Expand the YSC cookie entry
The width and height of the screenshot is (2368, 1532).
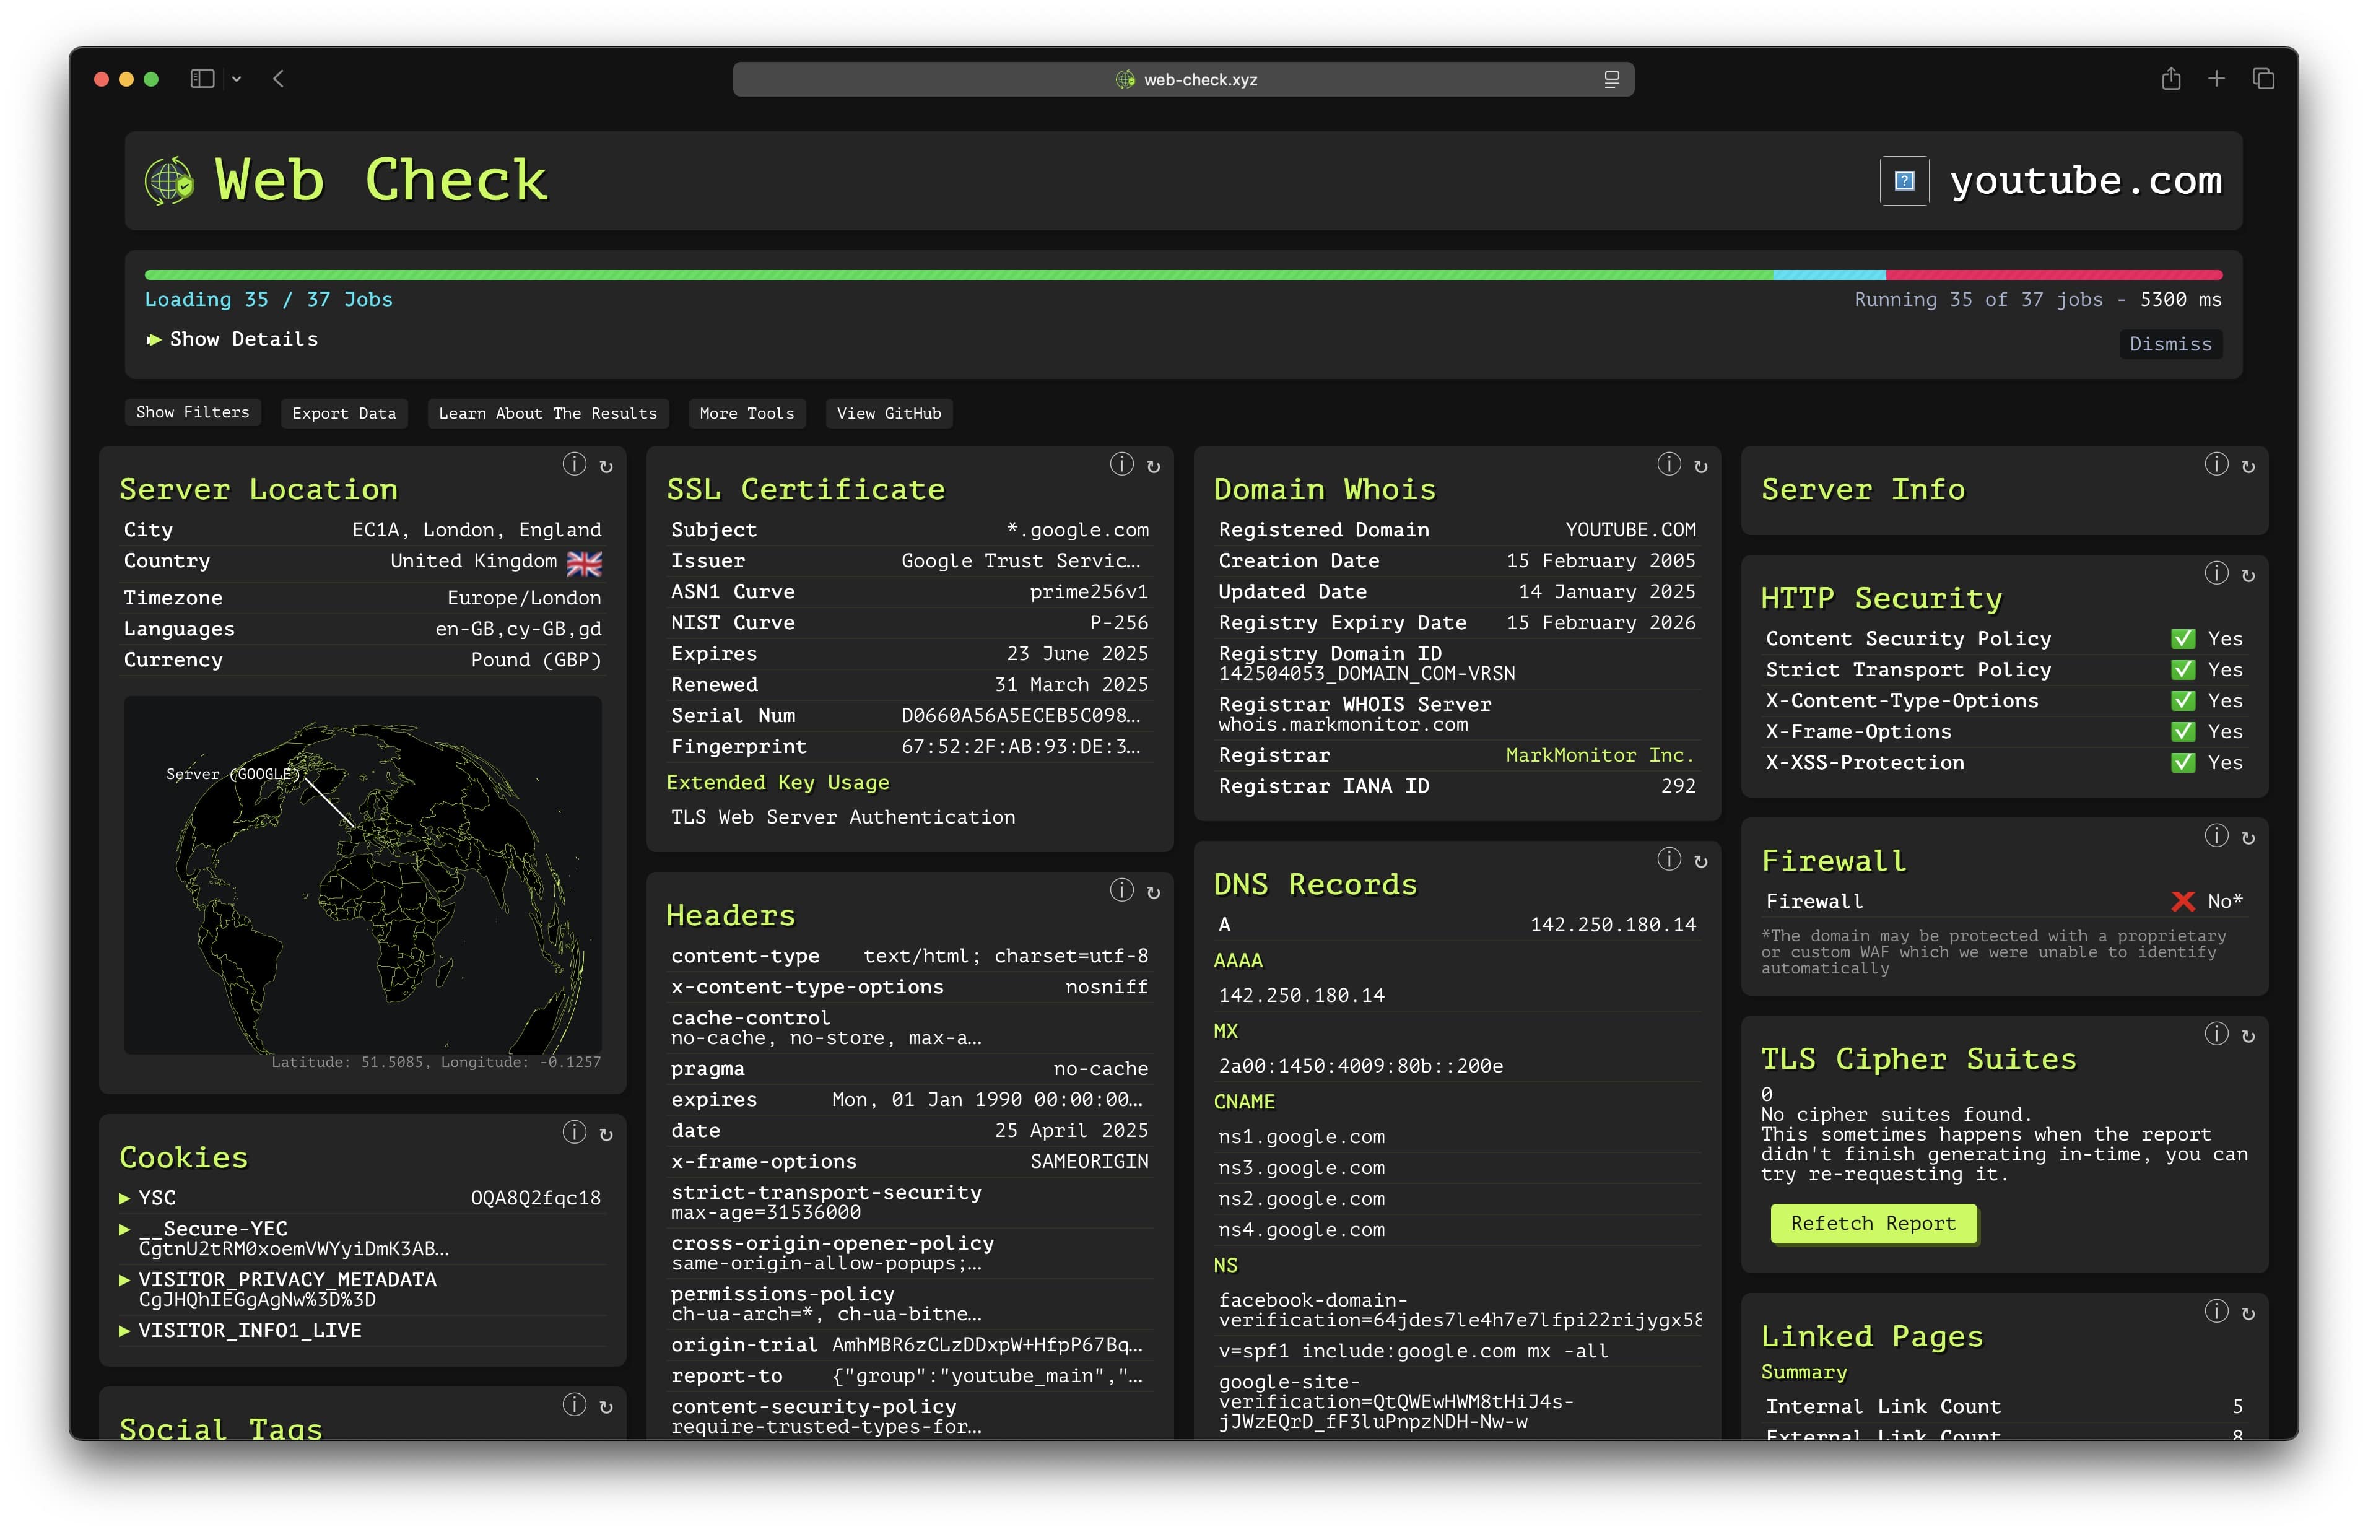[124, 1199]
